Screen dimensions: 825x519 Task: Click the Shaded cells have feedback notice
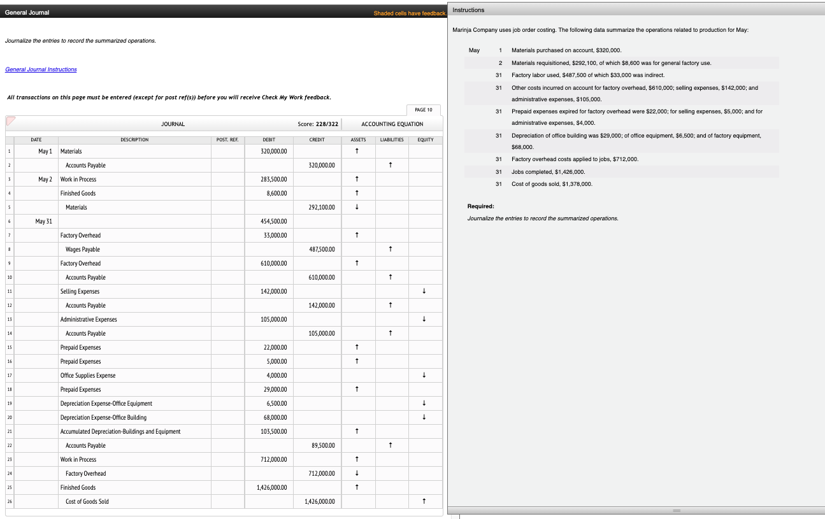point(410,12)
